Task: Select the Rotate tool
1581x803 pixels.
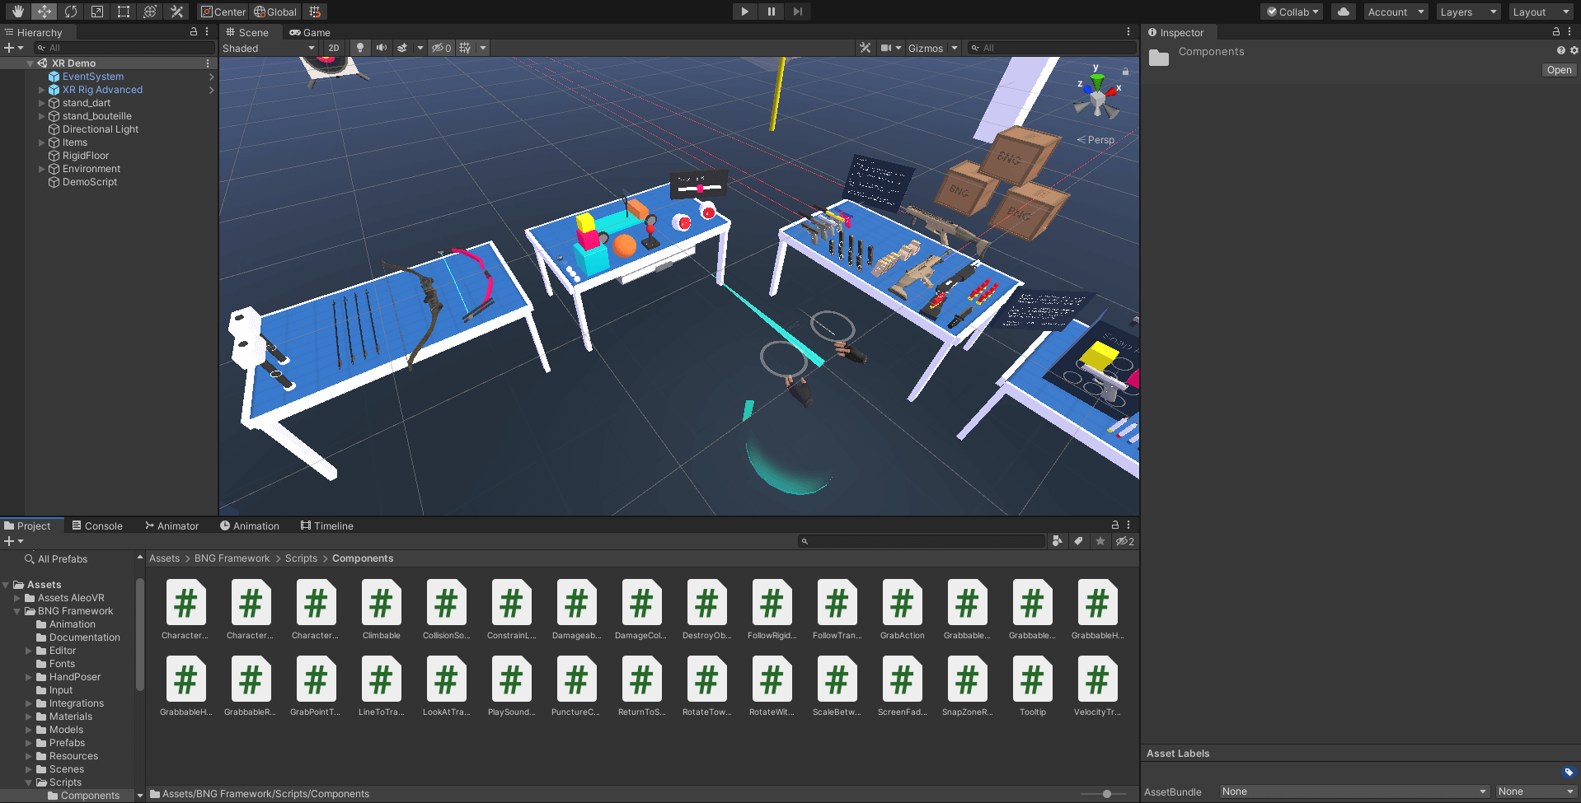Action: click(x=71, y=12)
